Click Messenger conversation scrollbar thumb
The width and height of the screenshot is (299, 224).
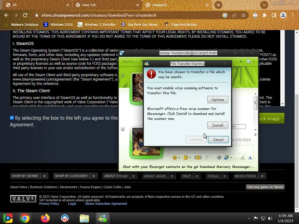tap(255, 103)
